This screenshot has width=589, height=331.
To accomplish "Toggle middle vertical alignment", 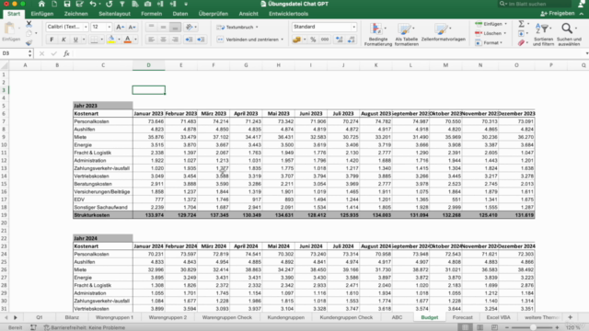I will point(163,27).
